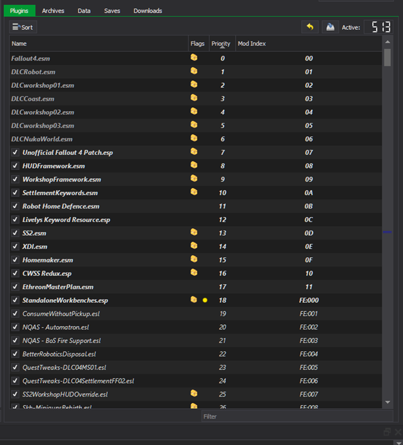Viewport: 403px width, 445px height.
Task: Toggle XDI.esm checkbox
Action: 15,246
